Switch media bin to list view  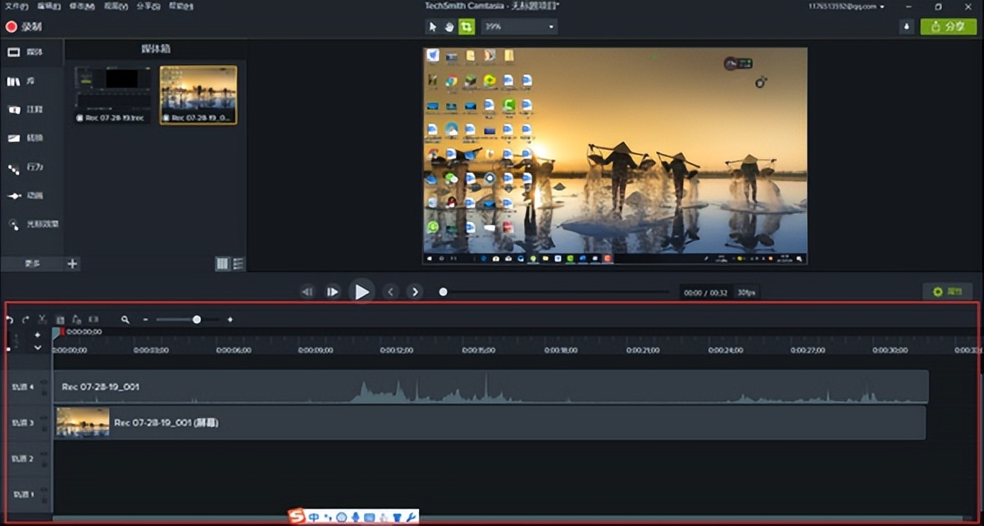239,263
